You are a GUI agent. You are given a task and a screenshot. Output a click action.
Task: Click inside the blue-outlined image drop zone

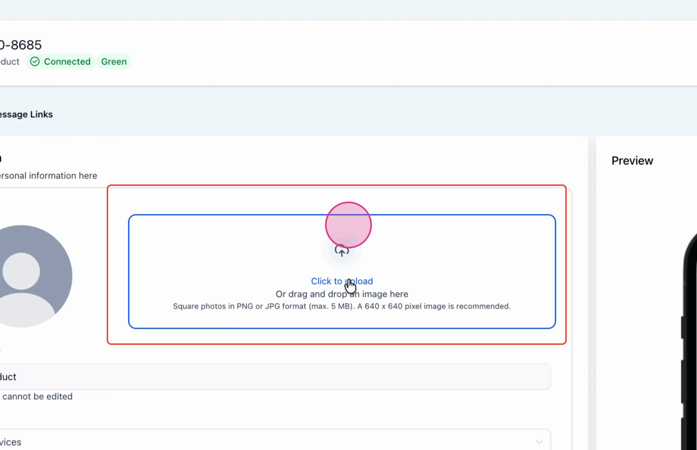pos(342,272)
